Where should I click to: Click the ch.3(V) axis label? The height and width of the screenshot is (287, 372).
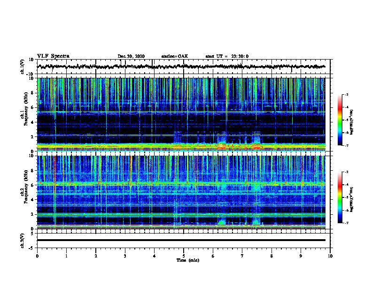[23, 241]
